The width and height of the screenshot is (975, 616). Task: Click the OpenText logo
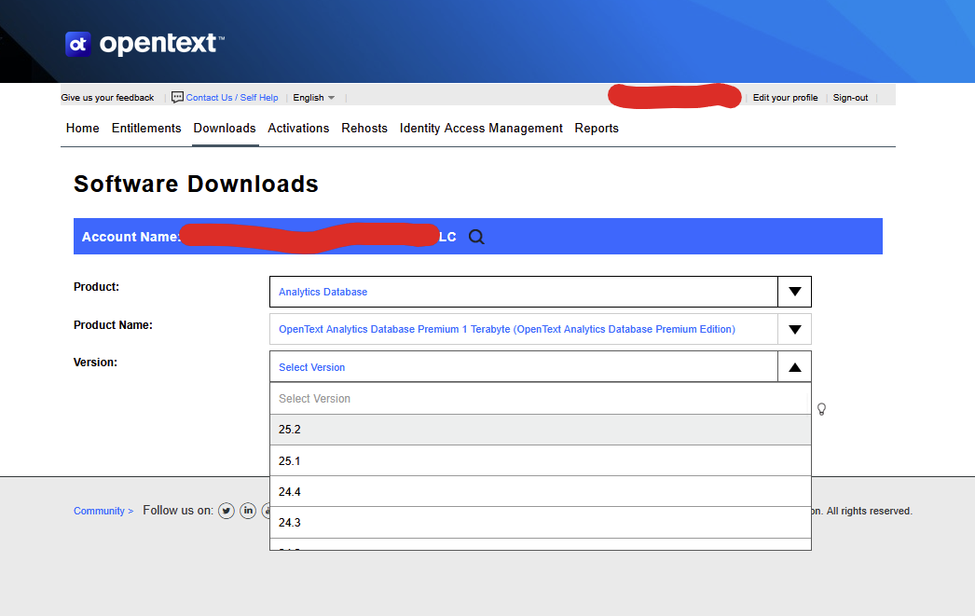143,43
